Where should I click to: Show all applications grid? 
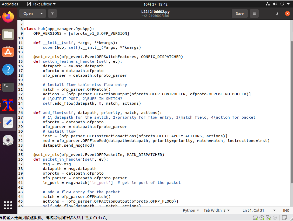point(8,205)
